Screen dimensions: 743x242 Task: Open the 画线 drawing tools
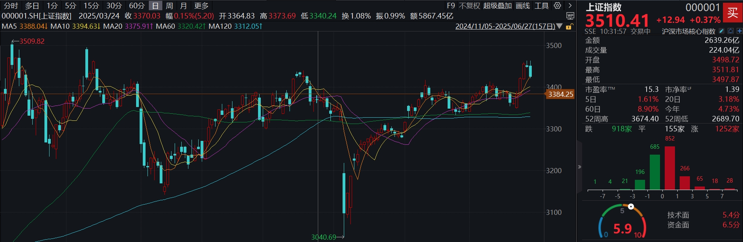pyautogui.click(x=523, y=6)
